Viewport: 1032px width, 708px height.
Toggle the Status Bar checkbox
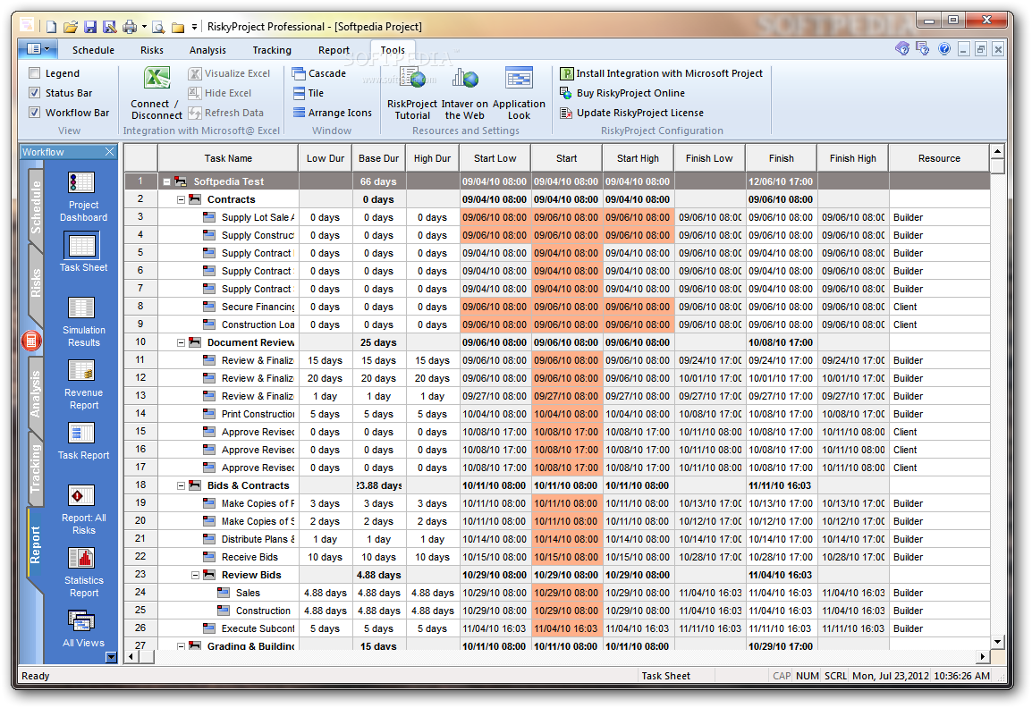pyautogui.click(x=35, y=94)
